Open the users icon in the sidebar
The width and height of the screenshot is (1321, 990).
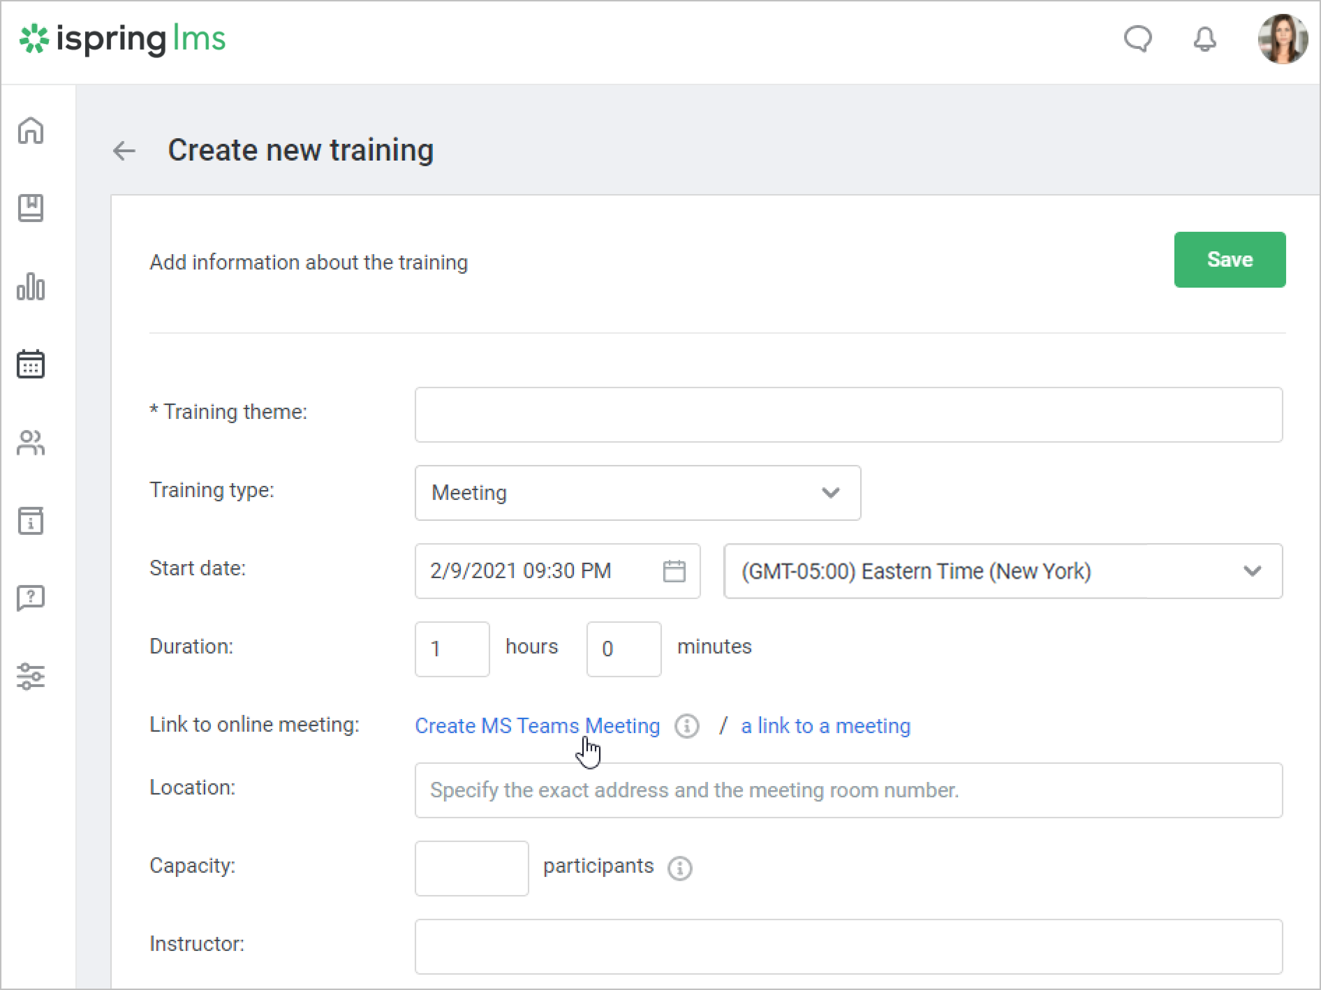tap(31, 443)
